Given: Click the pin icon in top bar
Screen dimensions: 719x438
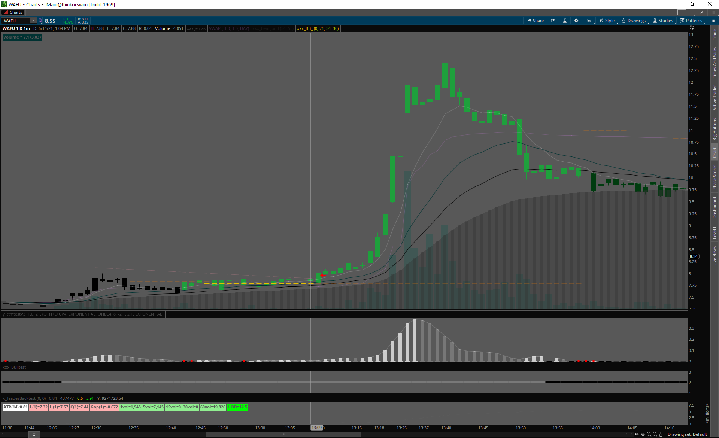Looking at the screenshot, I should (702, 12).
